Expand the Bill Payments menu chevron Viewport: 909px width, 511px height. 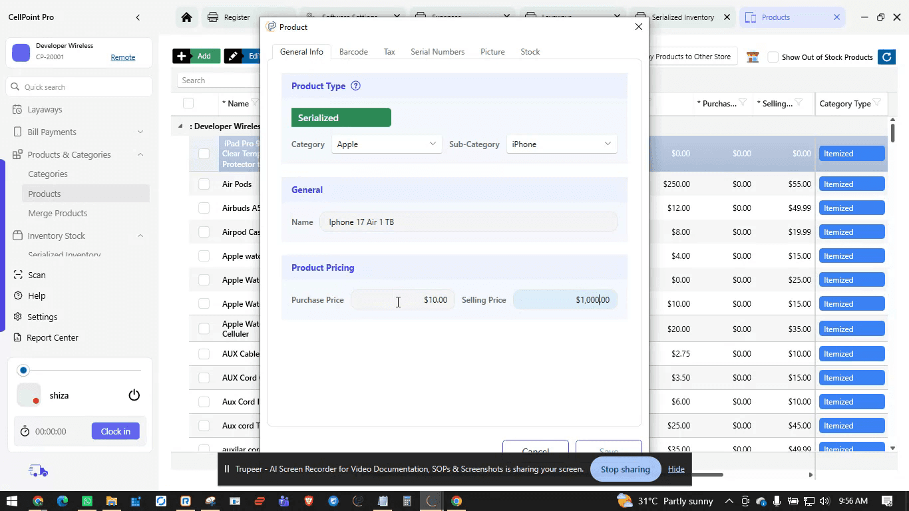tap(140, 132)
